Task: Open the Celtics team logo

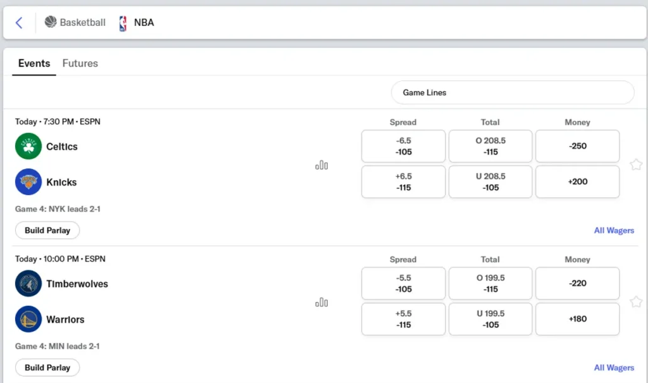Action: [x=28, y=146]
